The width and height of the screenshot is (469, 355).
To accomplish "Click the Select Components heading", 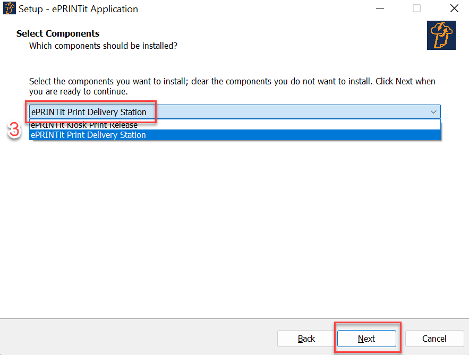I will (x=58, y=34).
